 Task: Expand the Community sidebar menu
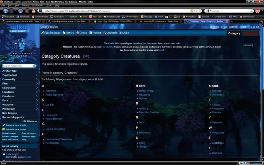(x=20, y=79)
